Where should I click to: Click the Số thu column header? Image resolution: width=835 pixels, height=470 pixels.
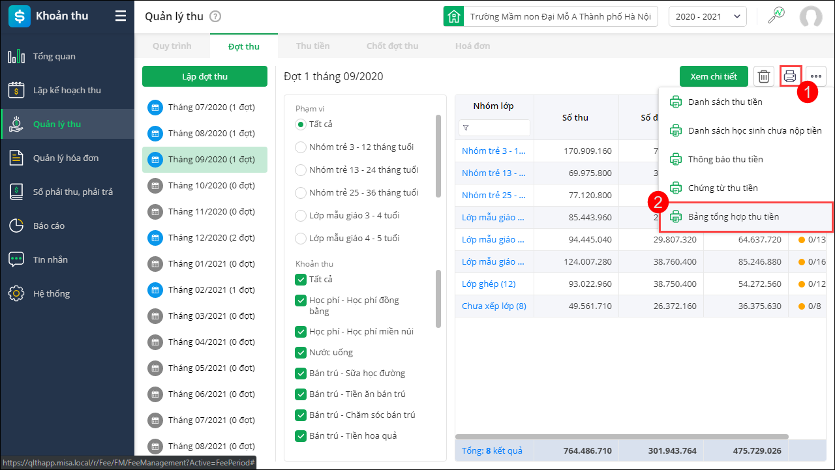575,118
